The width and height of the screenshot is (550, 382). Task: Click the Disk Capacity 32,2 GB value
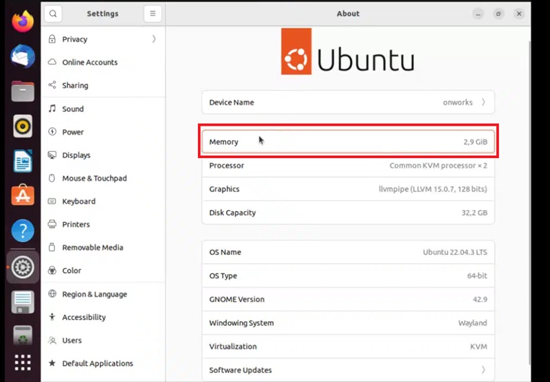pos(474,212)
